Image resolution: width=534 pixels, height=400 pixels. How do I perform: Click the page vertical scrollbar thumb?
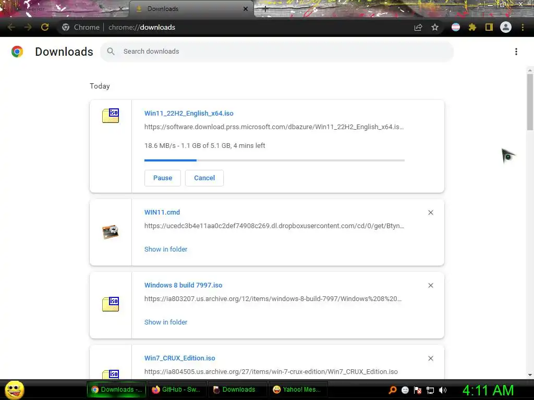tap(530, 102)
